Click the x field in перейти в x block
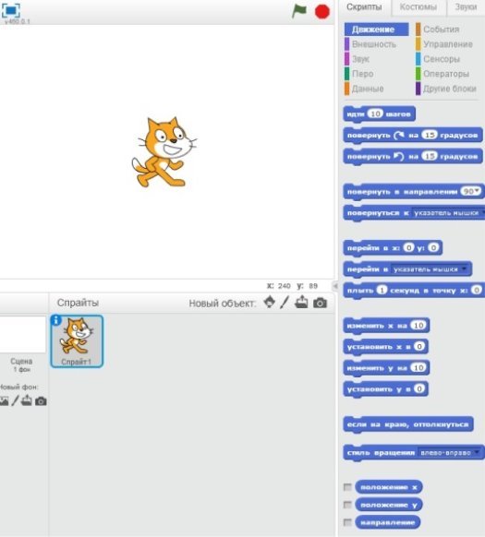 pos(408,247)
